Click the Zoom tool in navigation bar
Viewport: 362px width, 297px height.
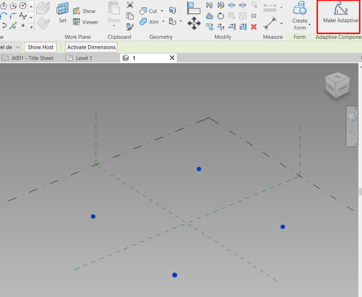(352, 132)
